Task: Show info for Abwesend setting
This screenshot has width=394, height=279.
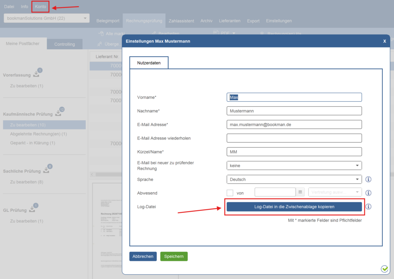Action: (368, 193)
